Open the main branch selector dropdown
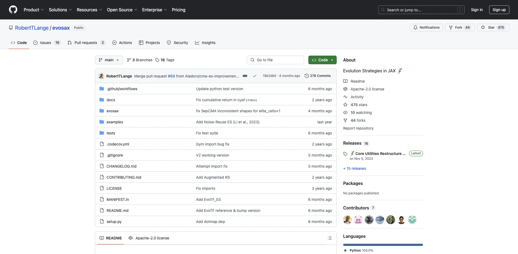This screenshot has width=518, height=254. 109,60
